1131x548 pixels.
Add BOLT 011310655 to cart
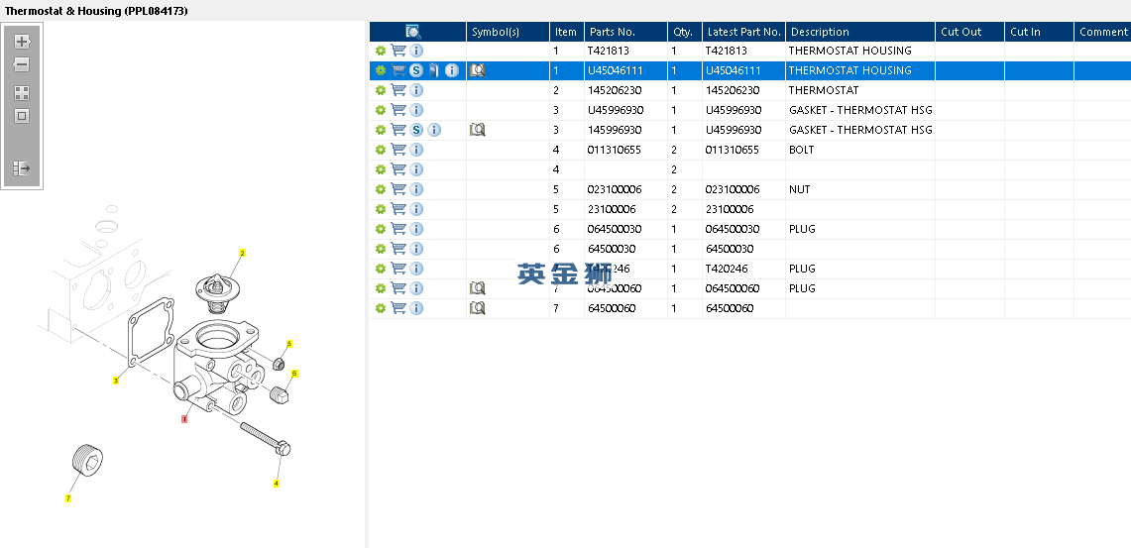[398, 150]
